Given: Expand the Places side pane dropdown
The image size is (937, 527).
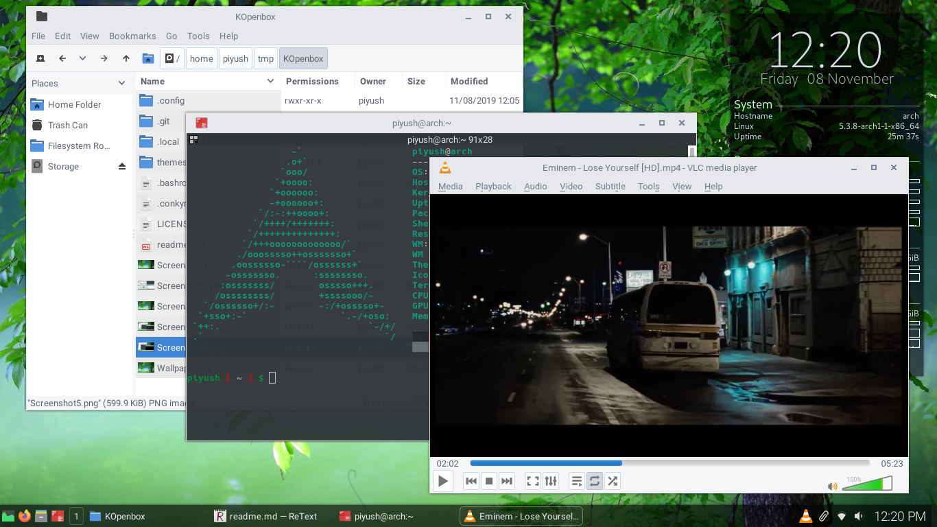Looking at the screenshot, I should point(121,83).
